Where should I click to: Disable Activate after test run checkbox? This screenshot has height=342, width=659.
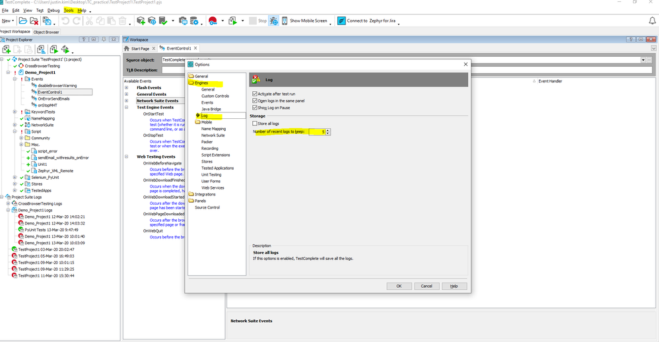point(256,94)
